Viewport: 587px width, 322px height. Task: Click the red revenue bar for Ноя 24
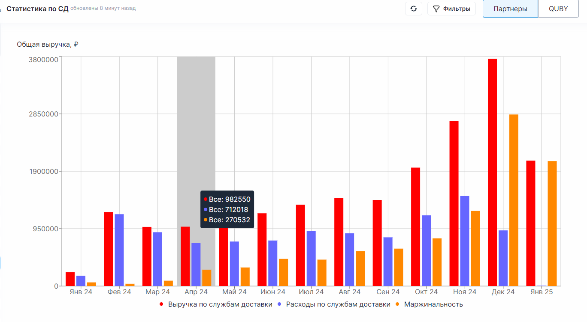(454, 203)
